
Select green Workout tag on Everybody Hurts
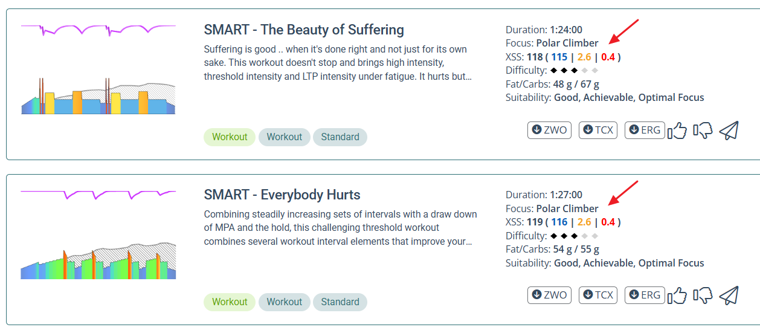230,302
